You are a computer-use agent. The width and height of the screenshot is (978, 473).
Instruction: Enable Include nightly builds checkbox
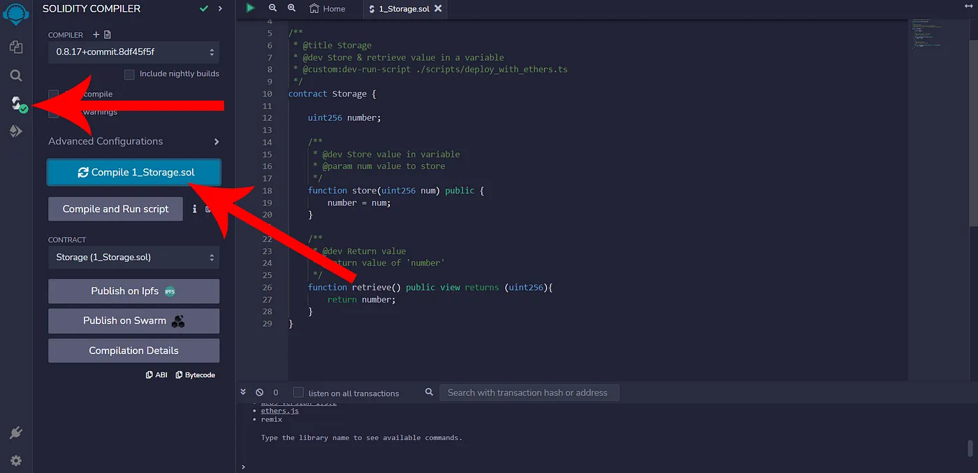pos(129,74)
